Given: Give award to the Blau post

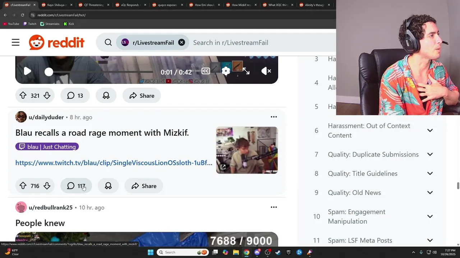Looking at the screenshot, I should tap(108, 186).
